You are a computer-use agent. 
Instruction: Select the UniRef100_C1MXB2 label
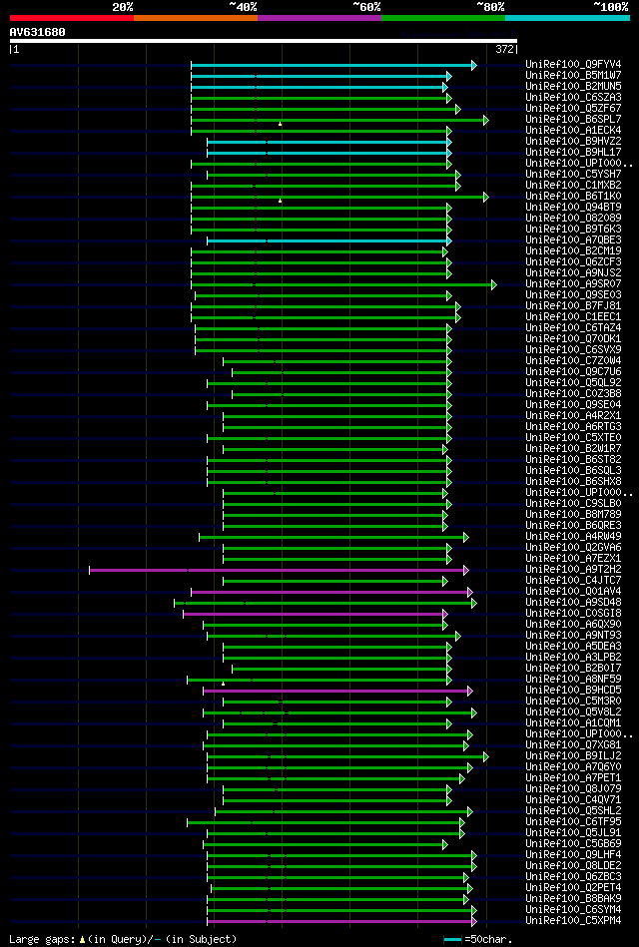pyautogui.click(x=573, y=185)
